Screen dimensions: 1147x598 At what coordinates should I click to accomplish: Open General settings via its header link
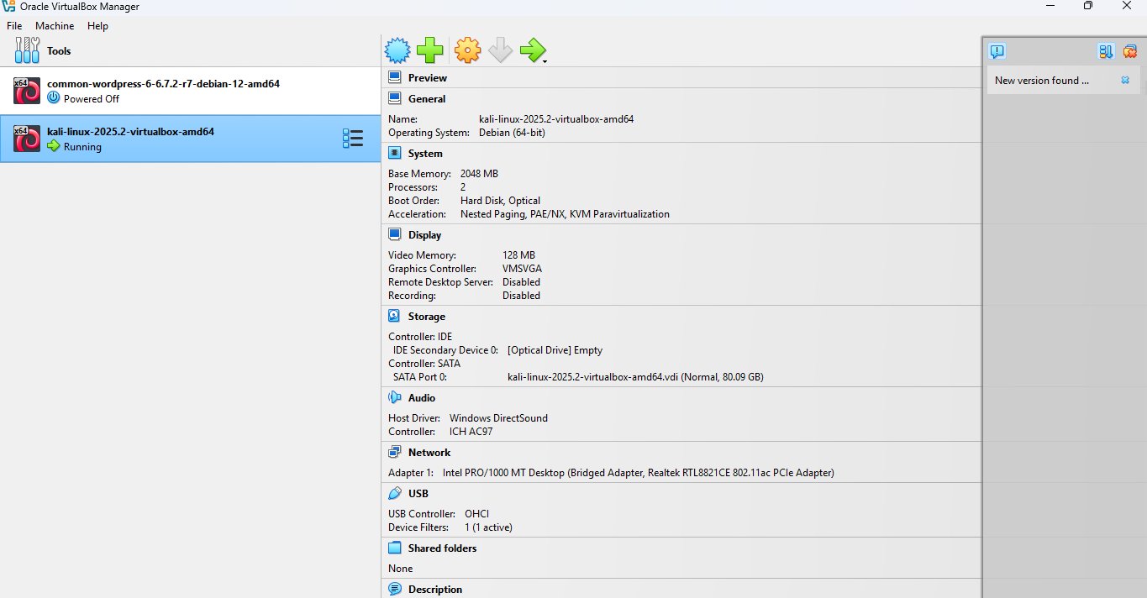click(427, 98)
